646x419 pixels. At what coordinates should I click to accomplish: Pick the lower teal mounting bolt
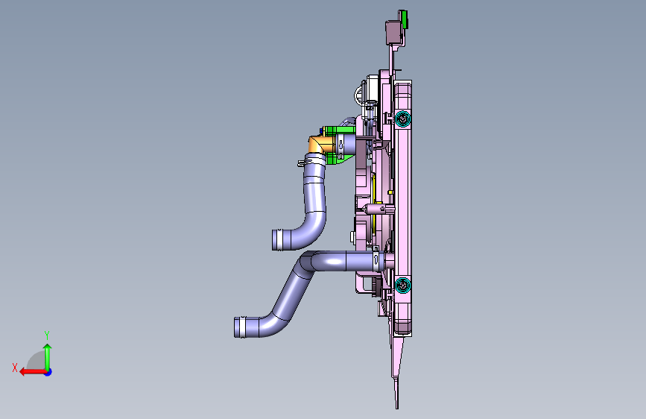(402, 286)
